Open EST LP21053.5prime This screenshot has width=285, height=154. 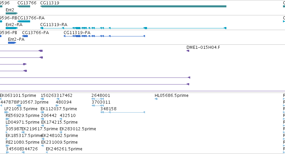21,109
